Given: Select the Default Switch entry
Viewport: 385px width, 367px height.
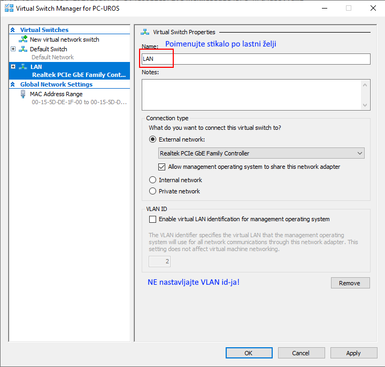Looking at the screenshot, I should [49, 49].
